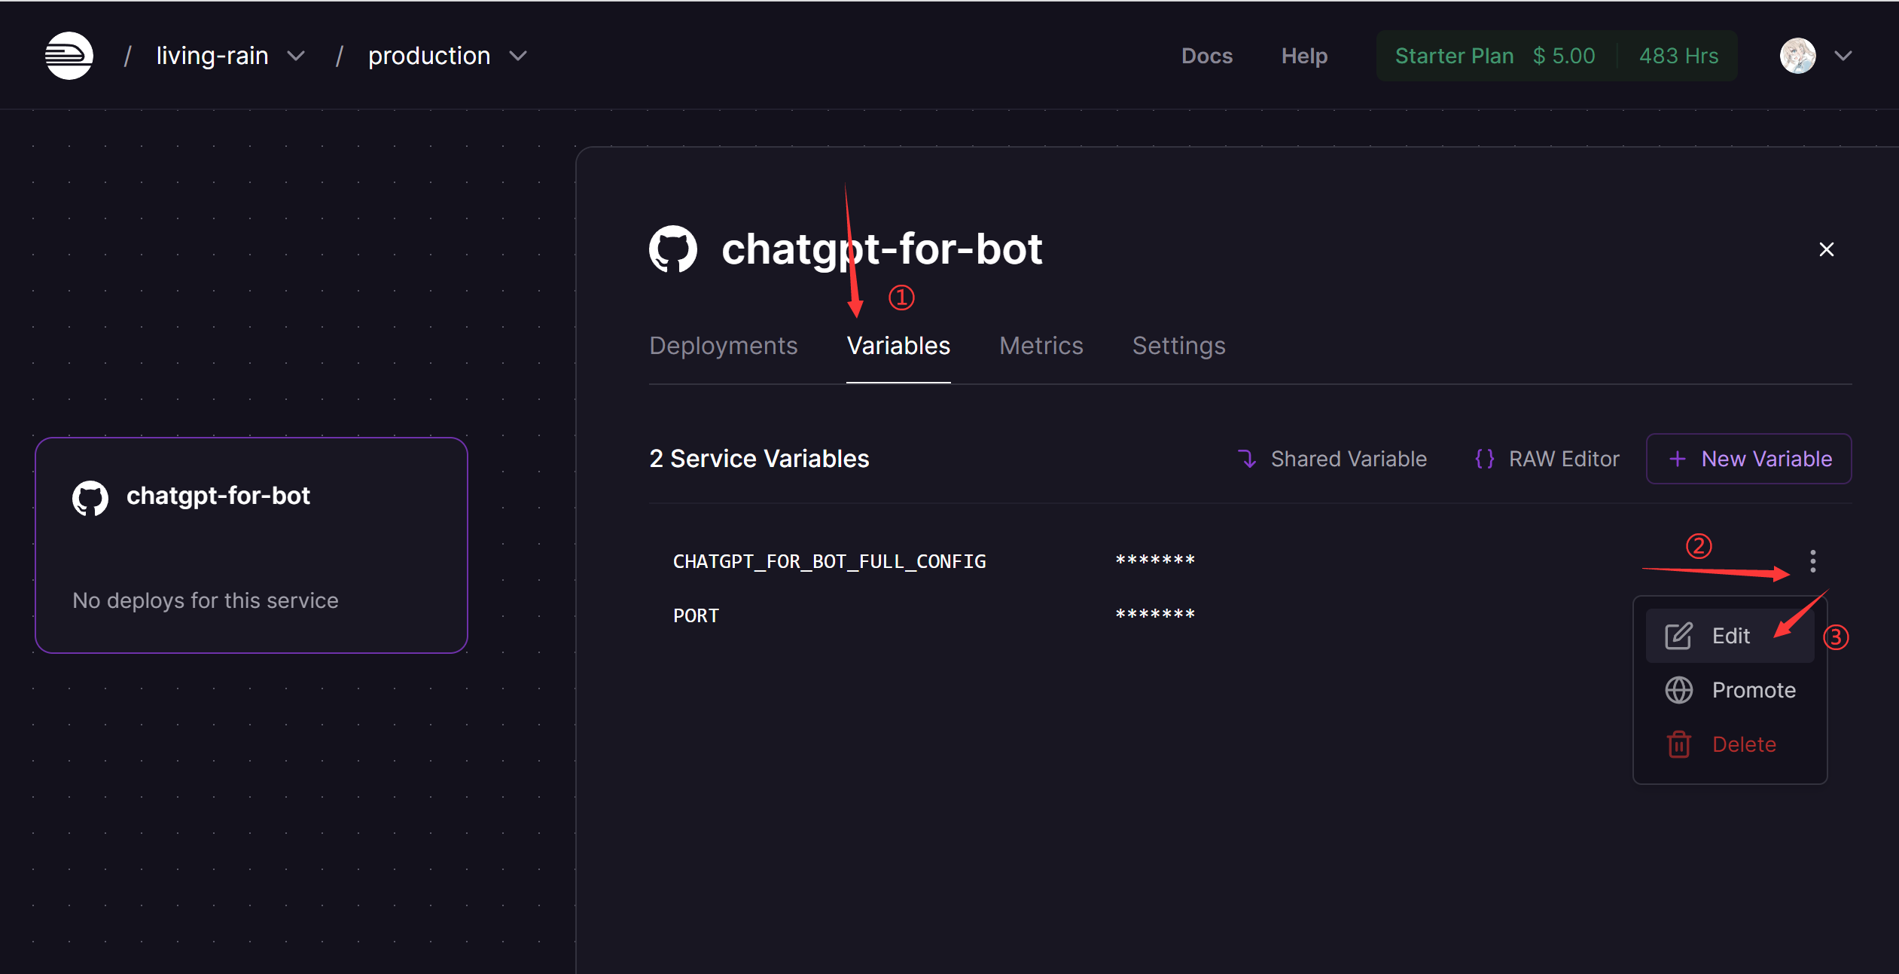The image size is (1899, 974).
Task: Click the Shared Variable arrow icon
Action: (x=1248, y=459)
